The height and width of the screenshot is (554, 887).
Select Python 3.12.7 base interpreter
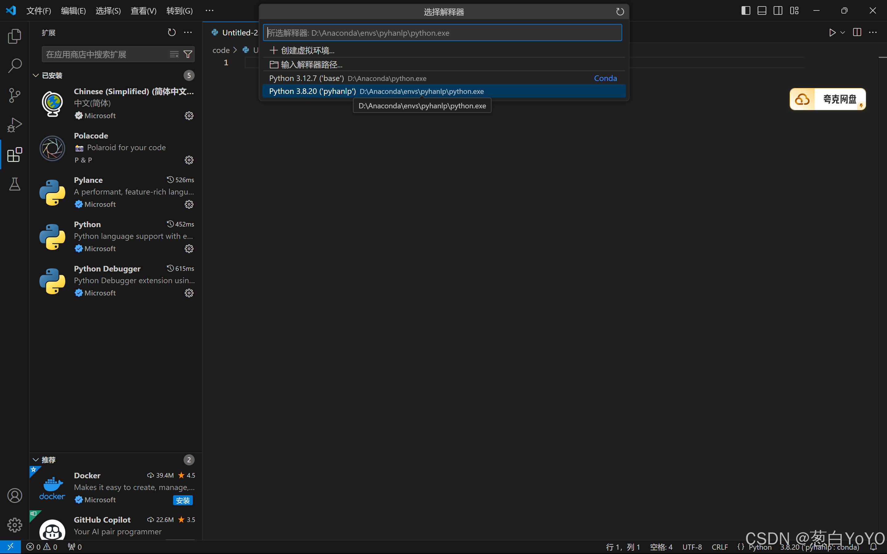444,78
